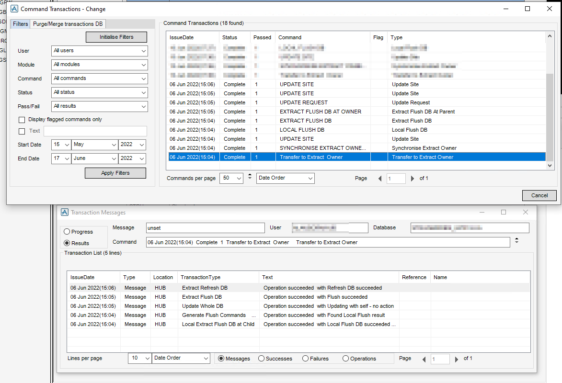Viewport: 562px width, 383px height.
Task: Select the Local Extract Flush DB at Child row
Action: point(298,324)
